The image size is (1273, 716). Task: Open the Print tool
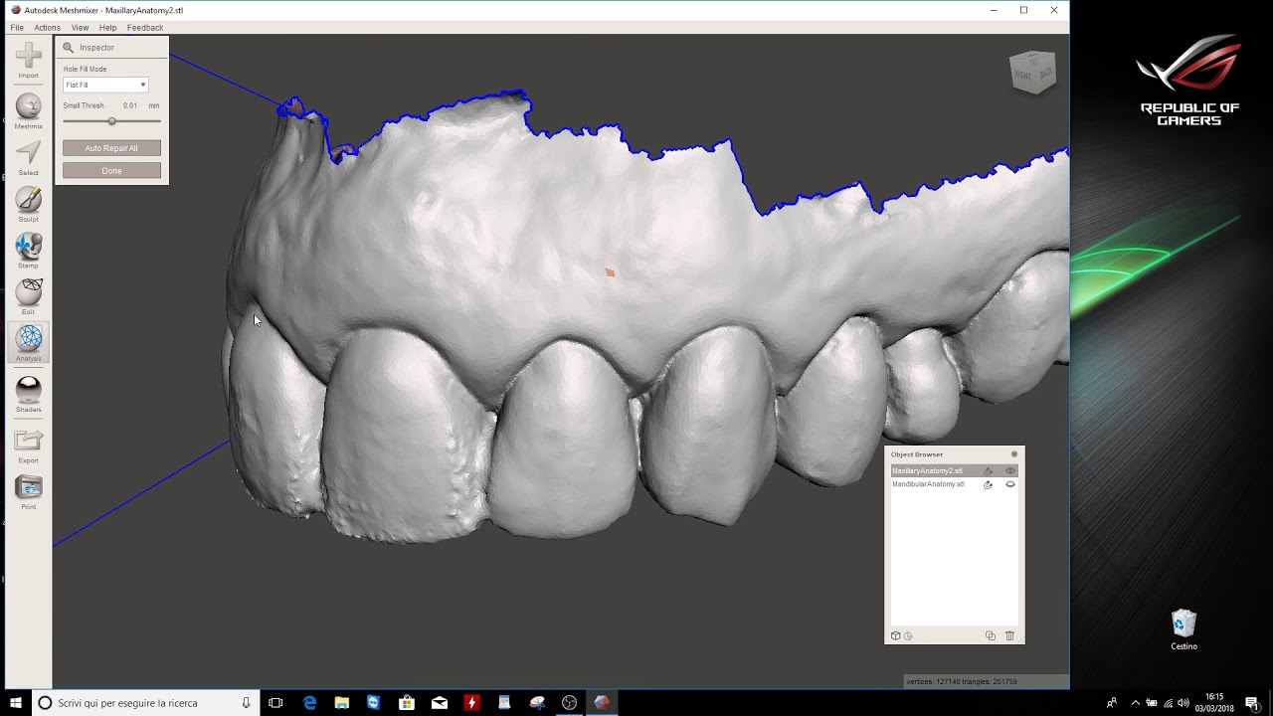coord(28,492)
